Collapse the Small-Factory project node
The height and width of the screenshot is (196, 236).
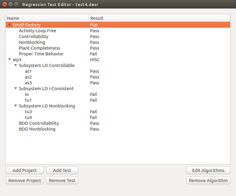(10, 25)
